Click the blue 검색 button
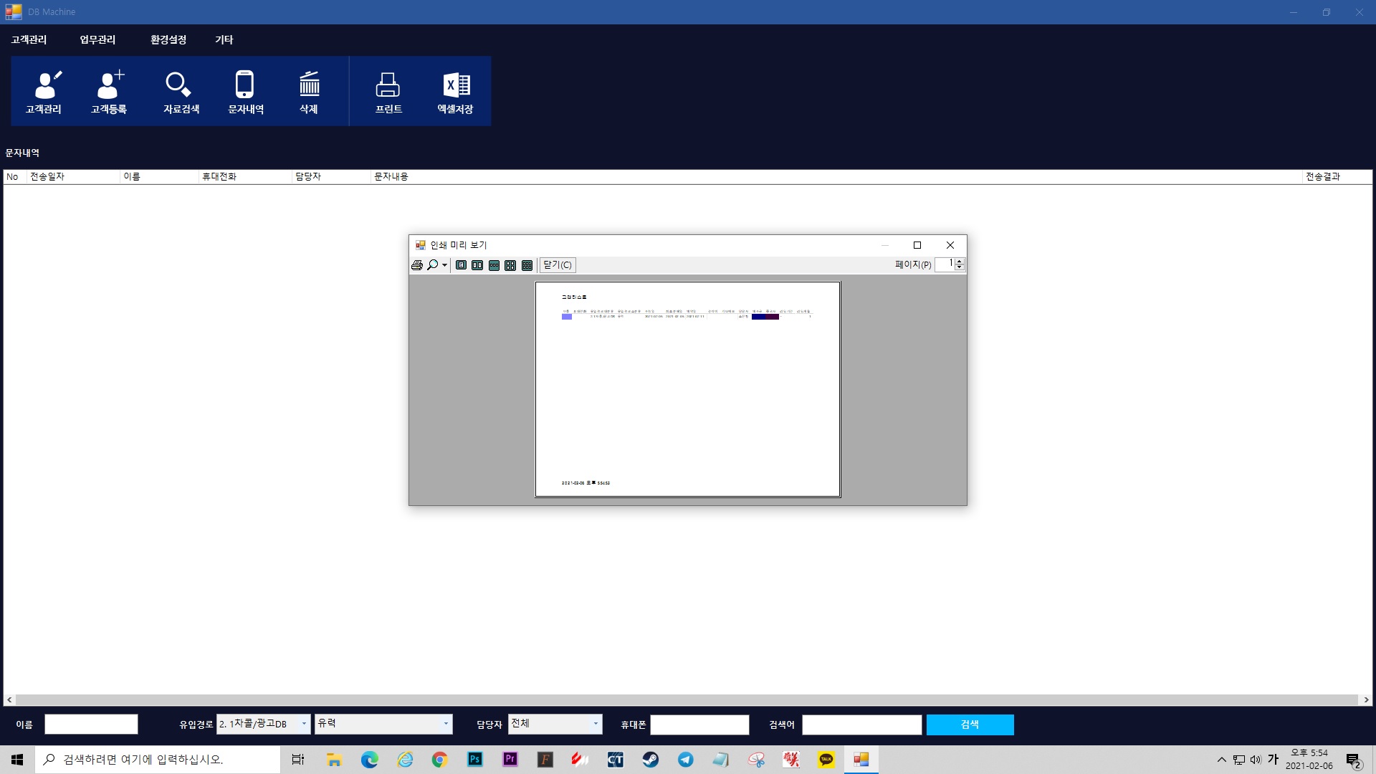 tap(970, 725)
